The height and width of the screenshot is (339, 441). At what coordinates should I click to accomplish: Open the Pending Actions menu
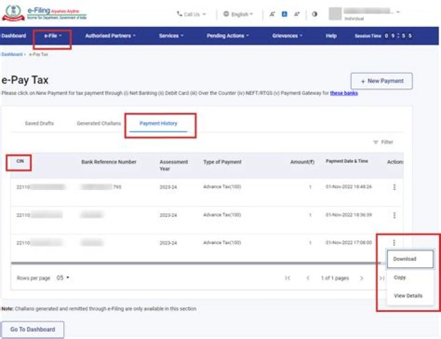(228, 36)
